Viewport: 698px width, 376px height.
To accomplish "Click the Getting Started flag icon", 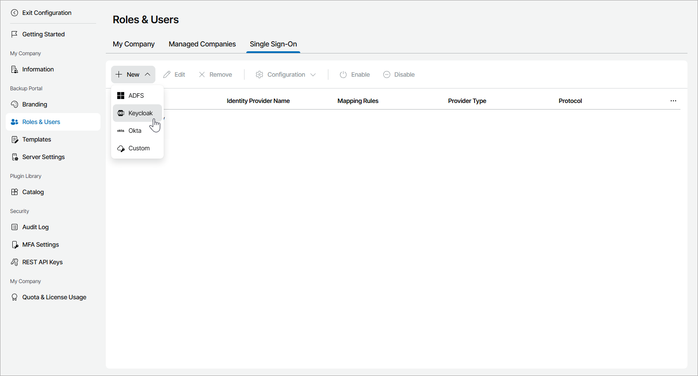I will tap(14, 34).
